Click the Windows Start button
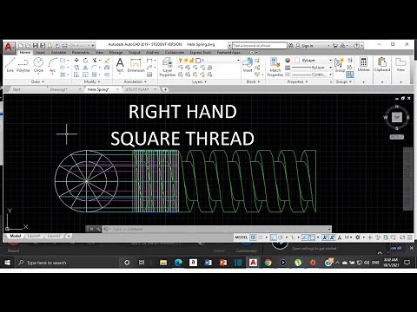Viewport: 417px width, 312px height. (x=8, y=263)
